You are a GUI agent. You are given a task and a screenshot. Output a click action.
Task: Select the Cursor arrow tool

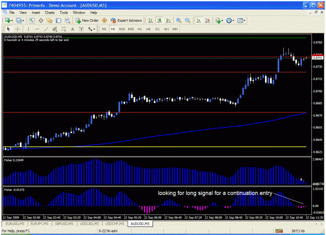[8, 29]
